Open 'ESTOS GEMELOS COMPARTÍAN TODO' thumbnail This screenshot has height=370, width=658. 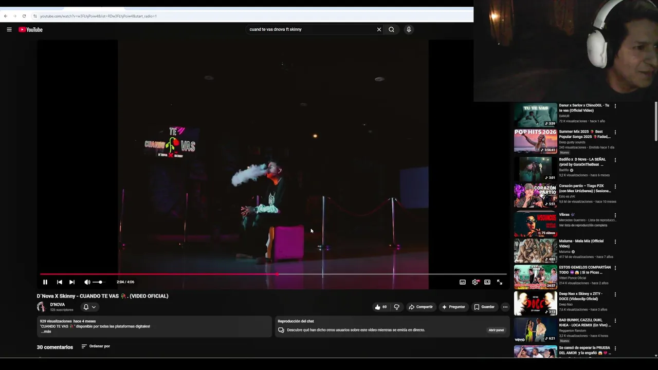[x=535, y=276]
